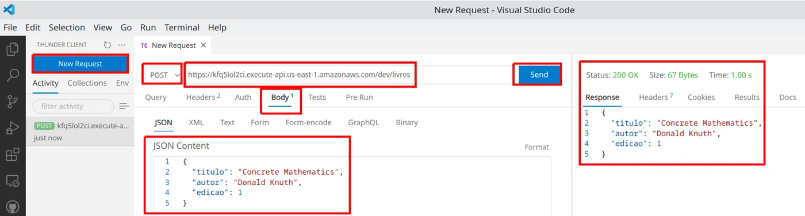Viewport: 805px width, 216px height.
Task: Open the kfq5lol2ci.execute-a... POST activity entry
Action: [80, 132]
